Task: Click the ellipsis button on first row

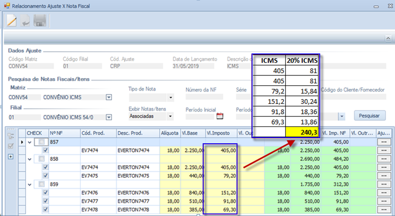Action: pyautogui.click(x=383, y=142)
